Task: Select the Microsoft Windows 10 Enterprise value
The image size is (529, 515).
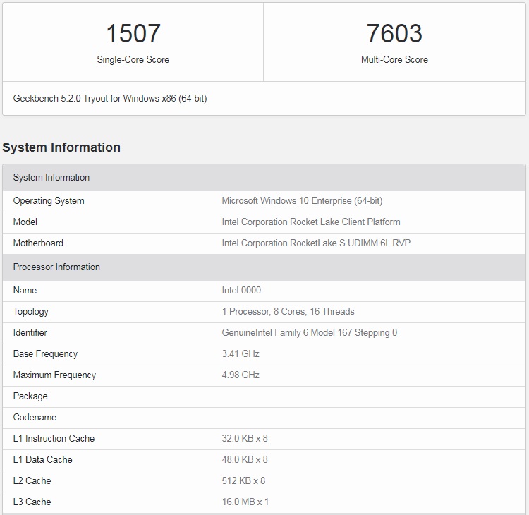Action: pos(302,201)
